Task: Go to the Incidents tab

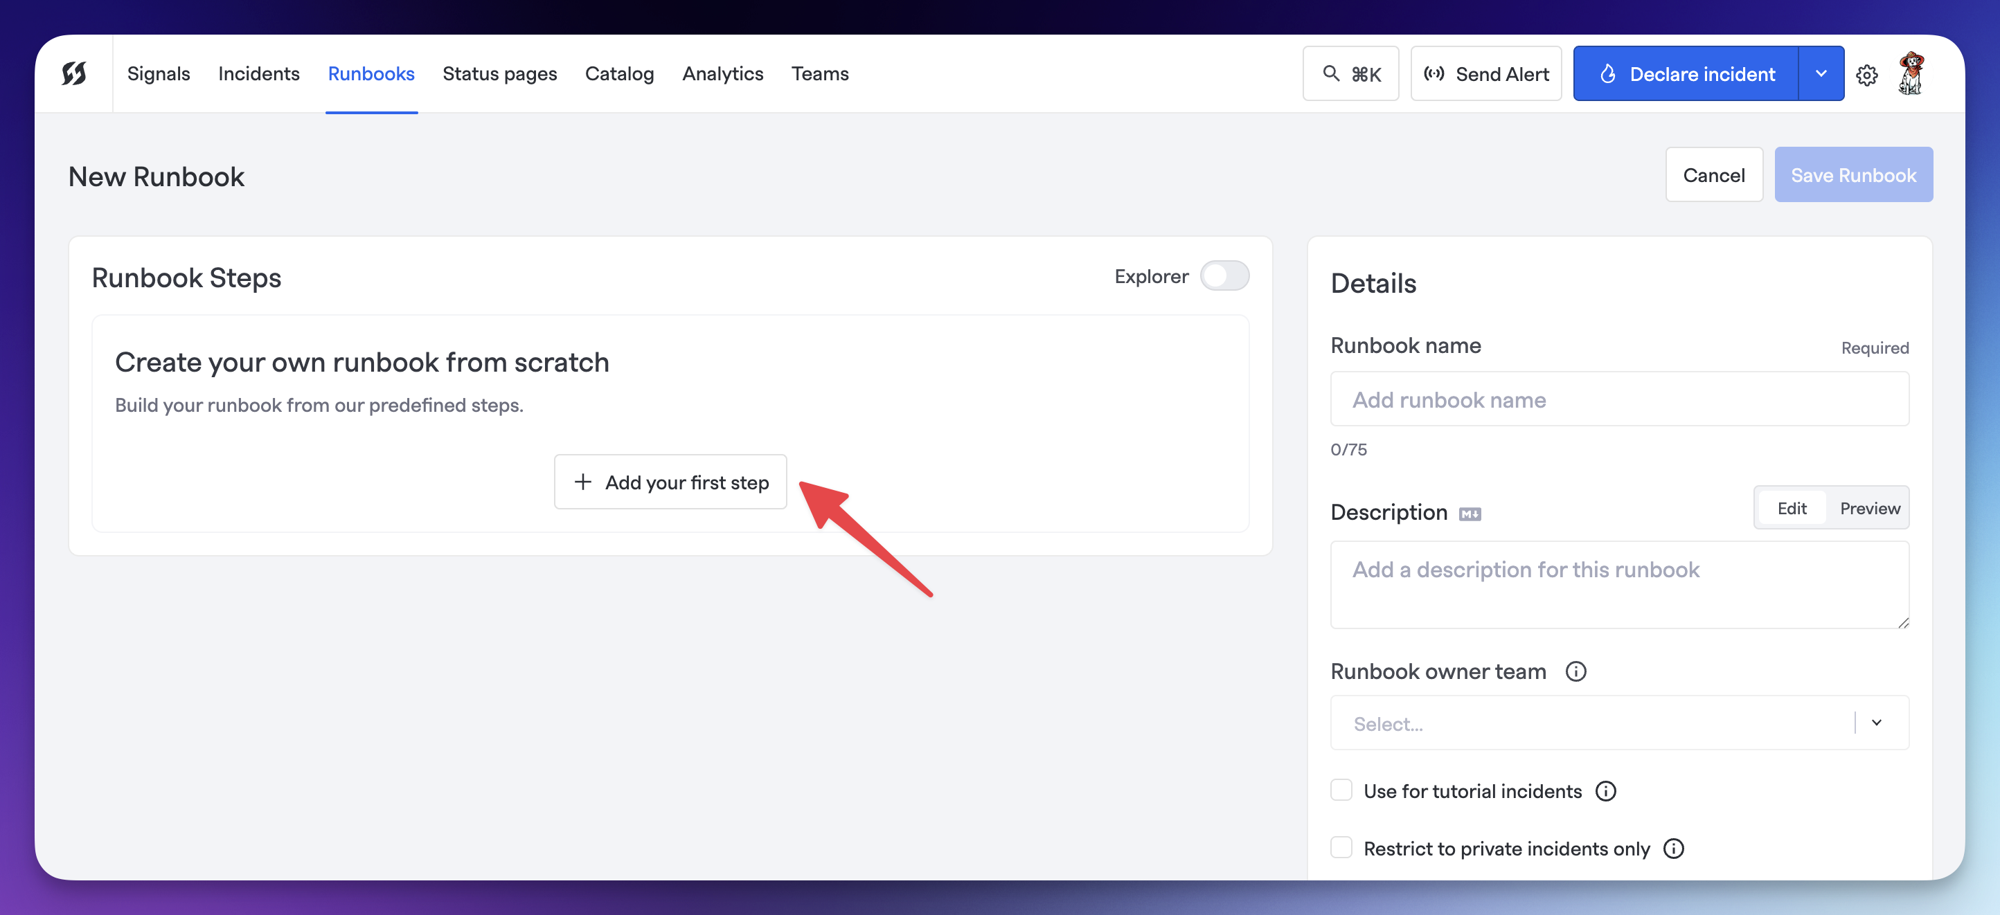Action: coord(258,74)
